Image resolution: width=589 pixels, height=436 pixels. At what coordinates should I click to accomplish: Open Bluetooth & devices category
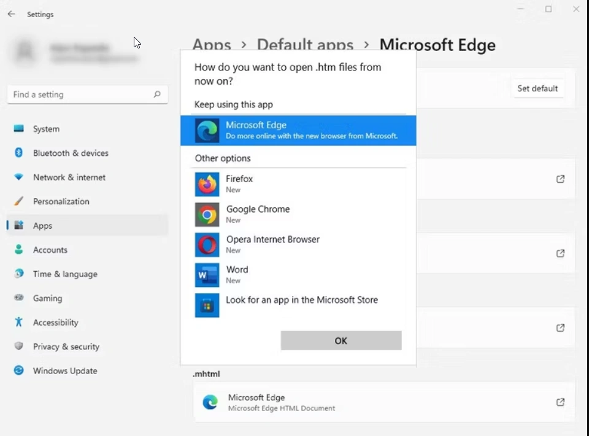[x=88, y=153]
